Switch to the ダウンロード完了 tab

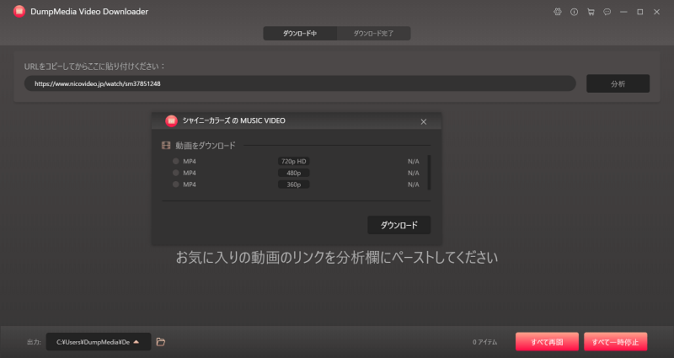(x=373, y=33)
